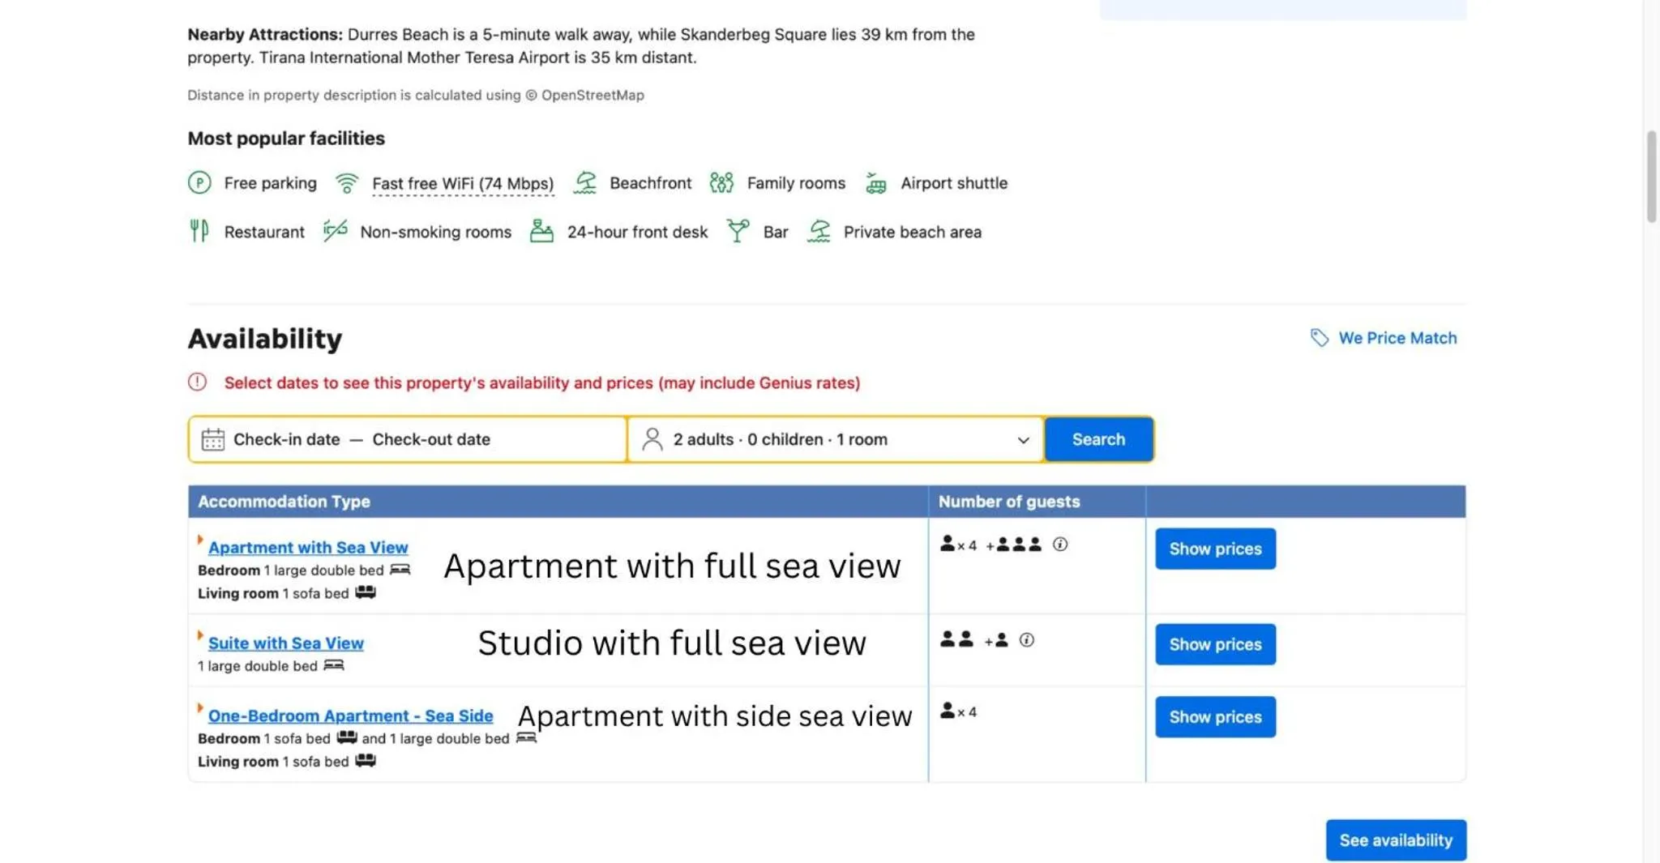The image size is (1660, 863).
Task: Click the Free parking icon
Action: coord(199,182)
